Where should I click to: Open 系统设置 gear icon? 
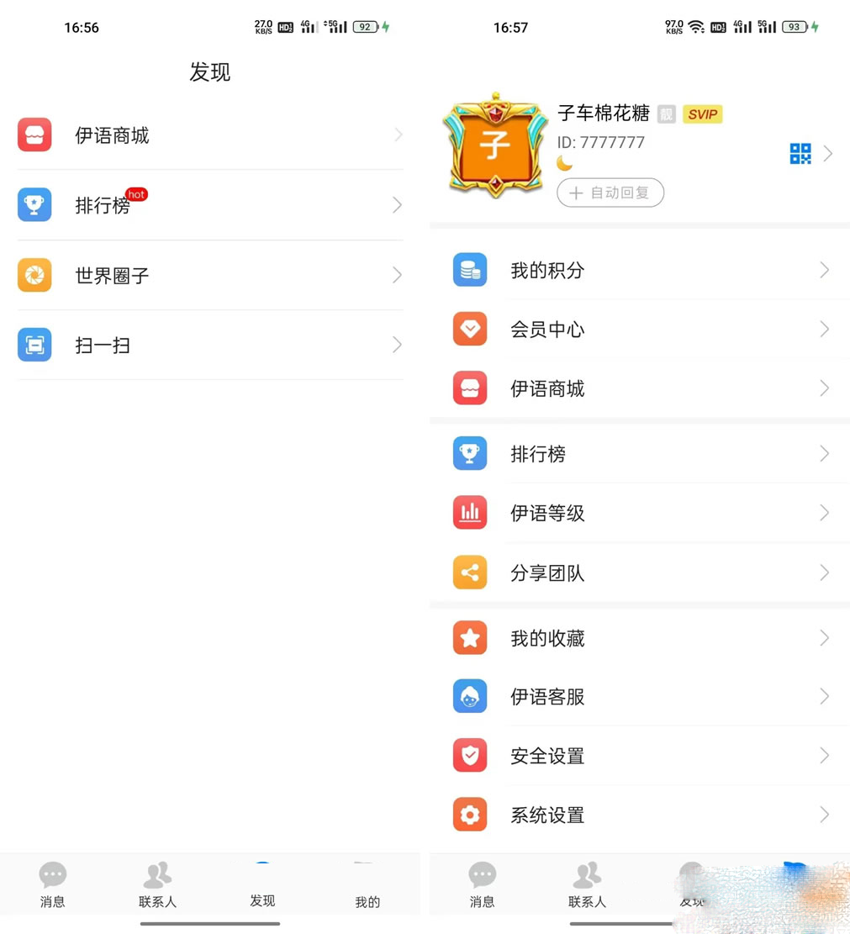[x=469, y=815]
